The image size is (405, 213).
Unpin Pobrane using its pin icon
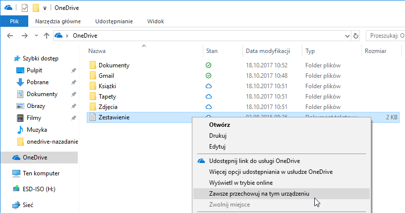[x=73, y=82]
